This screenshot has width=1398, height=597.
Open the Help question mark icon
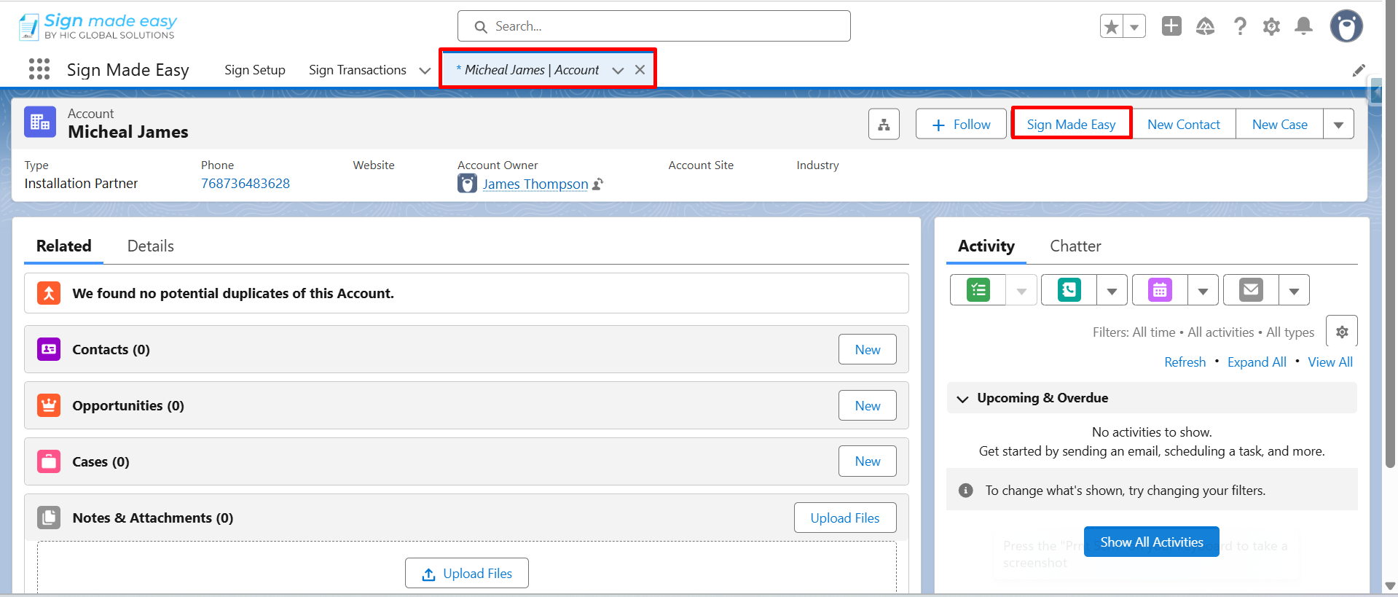tap(1239, 27)
